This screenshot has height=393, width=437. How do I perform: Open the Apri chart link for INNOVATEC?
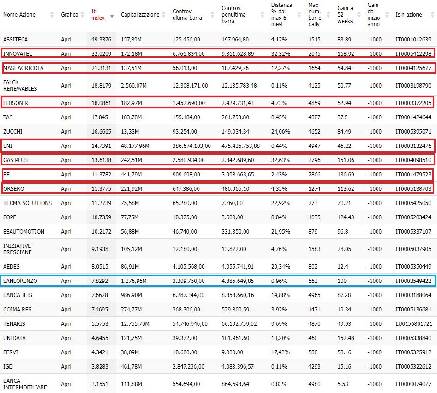(66, 54)
